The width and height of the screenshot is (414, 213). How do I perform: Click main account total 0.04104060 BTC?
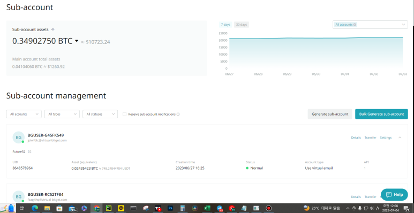tap(27, 66)
